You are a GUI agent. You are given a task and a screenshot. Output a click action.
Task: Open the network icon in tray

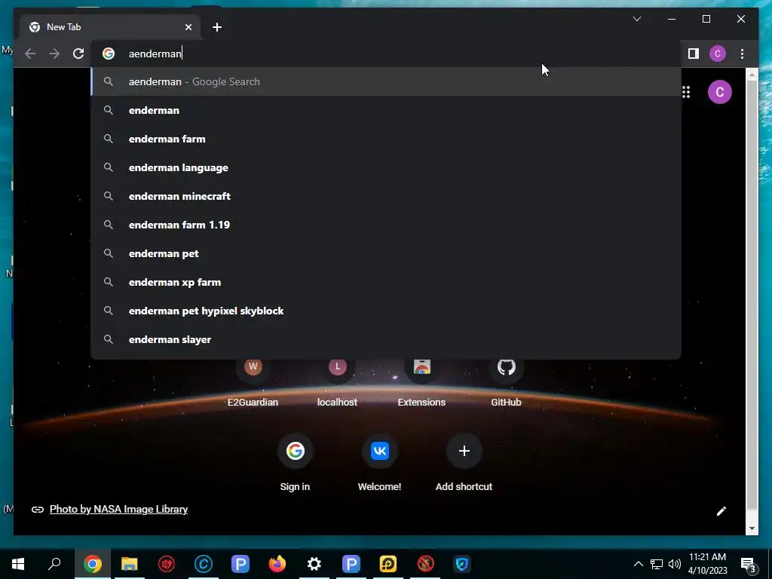pos(657,564)
